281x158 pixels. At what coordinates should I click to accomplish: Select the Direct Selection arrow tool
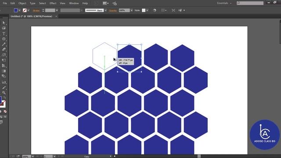coord(4,23)
